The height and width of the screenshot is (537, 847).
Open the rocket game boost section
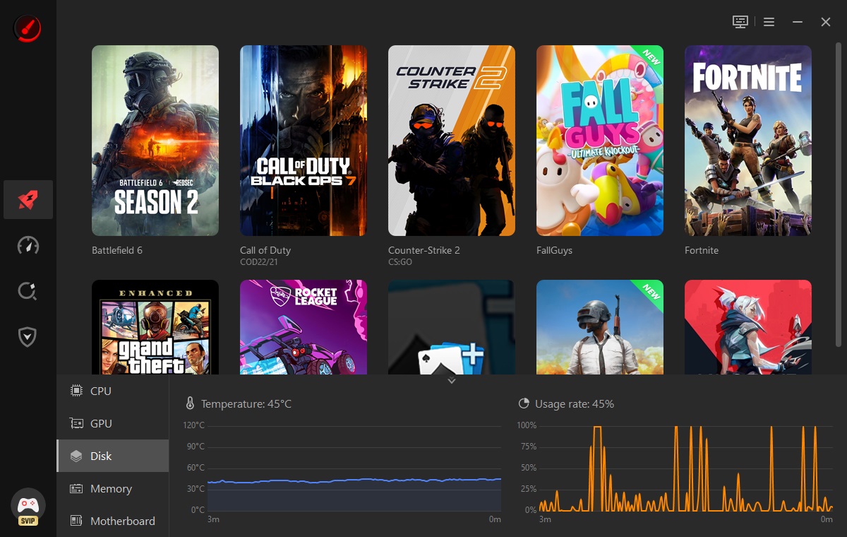(x=28, y=200)
